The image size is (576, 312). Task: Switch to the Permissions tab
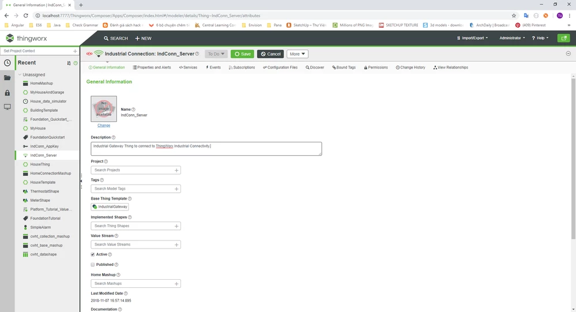coord(376,67)
